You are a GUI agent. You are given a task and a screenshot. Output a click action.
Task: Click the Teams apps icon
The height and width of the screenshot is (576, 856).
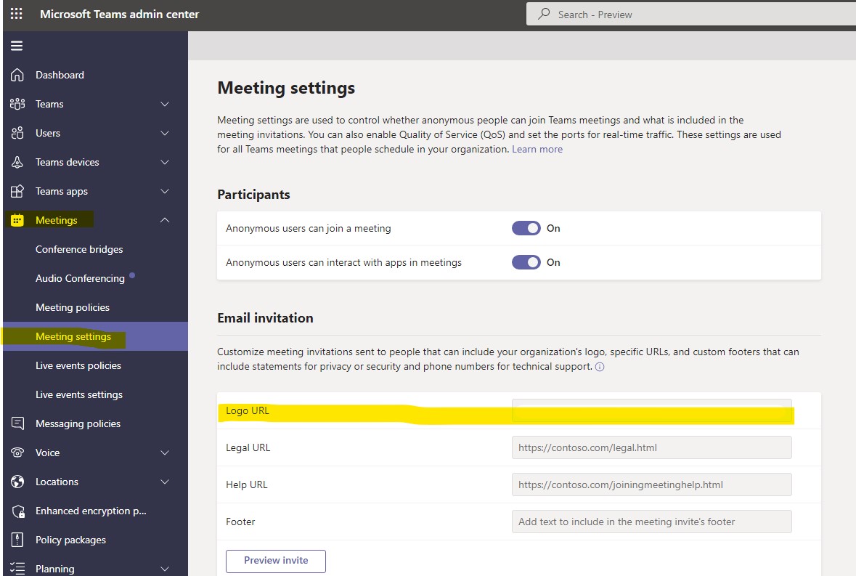pyautogui.click(x=17, y=191)
